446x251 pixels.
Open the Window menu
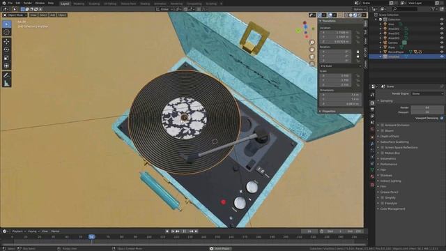click(x=40, y=3)
